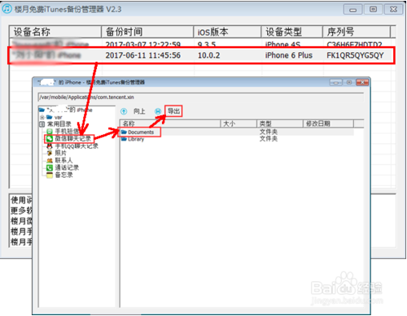Click the 导出 export button

pyautogui.click(x=173, y=111)
